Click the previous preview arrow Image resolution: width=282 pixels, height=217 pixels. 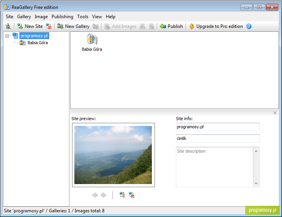[x=95, y=195]
